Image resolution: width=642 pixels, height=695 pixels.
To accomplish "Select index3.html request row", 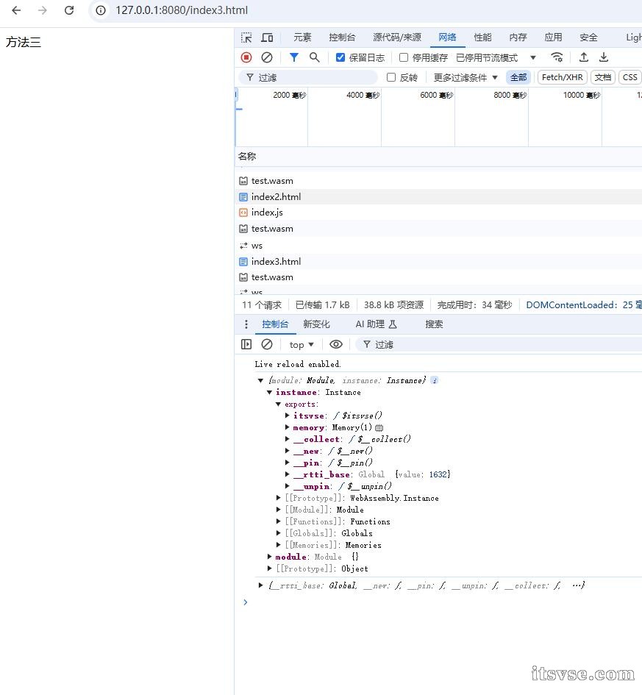I will tap(438, 262).
